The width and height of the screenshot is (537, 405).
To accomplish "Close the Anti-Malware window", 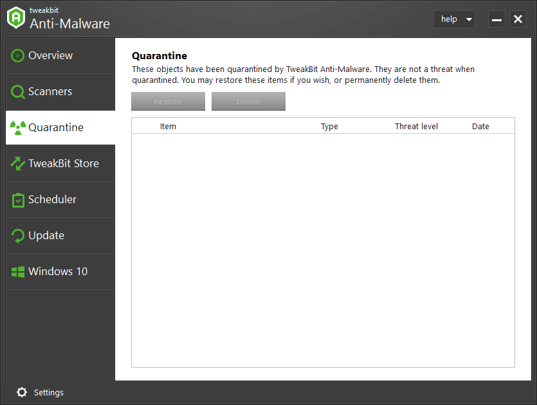I will coord(518,19).
